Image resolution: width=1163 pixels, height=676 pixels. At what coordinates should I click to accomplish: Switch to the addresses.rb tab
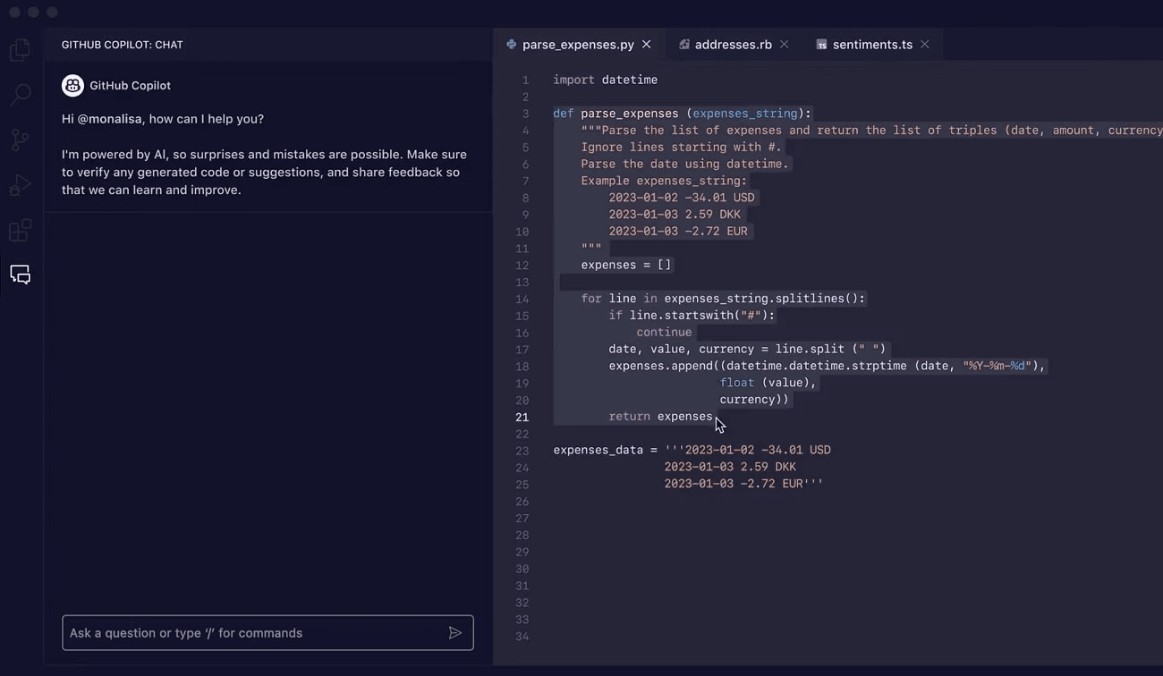733,45
